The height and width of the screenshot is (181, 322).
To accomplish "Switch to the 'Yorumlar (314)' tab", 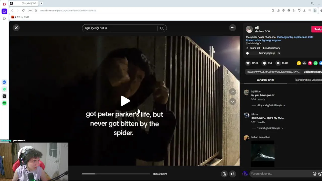I will coord(265,80).
